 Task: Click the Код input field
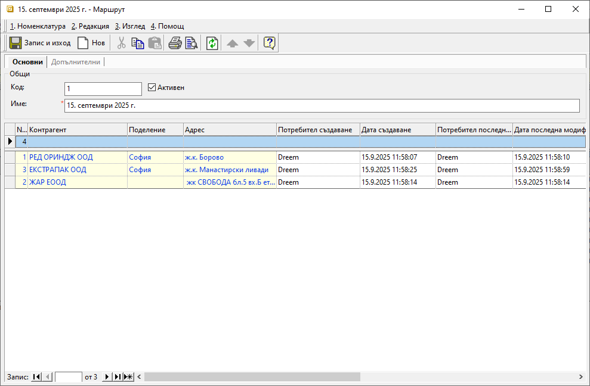coord(103,89)
